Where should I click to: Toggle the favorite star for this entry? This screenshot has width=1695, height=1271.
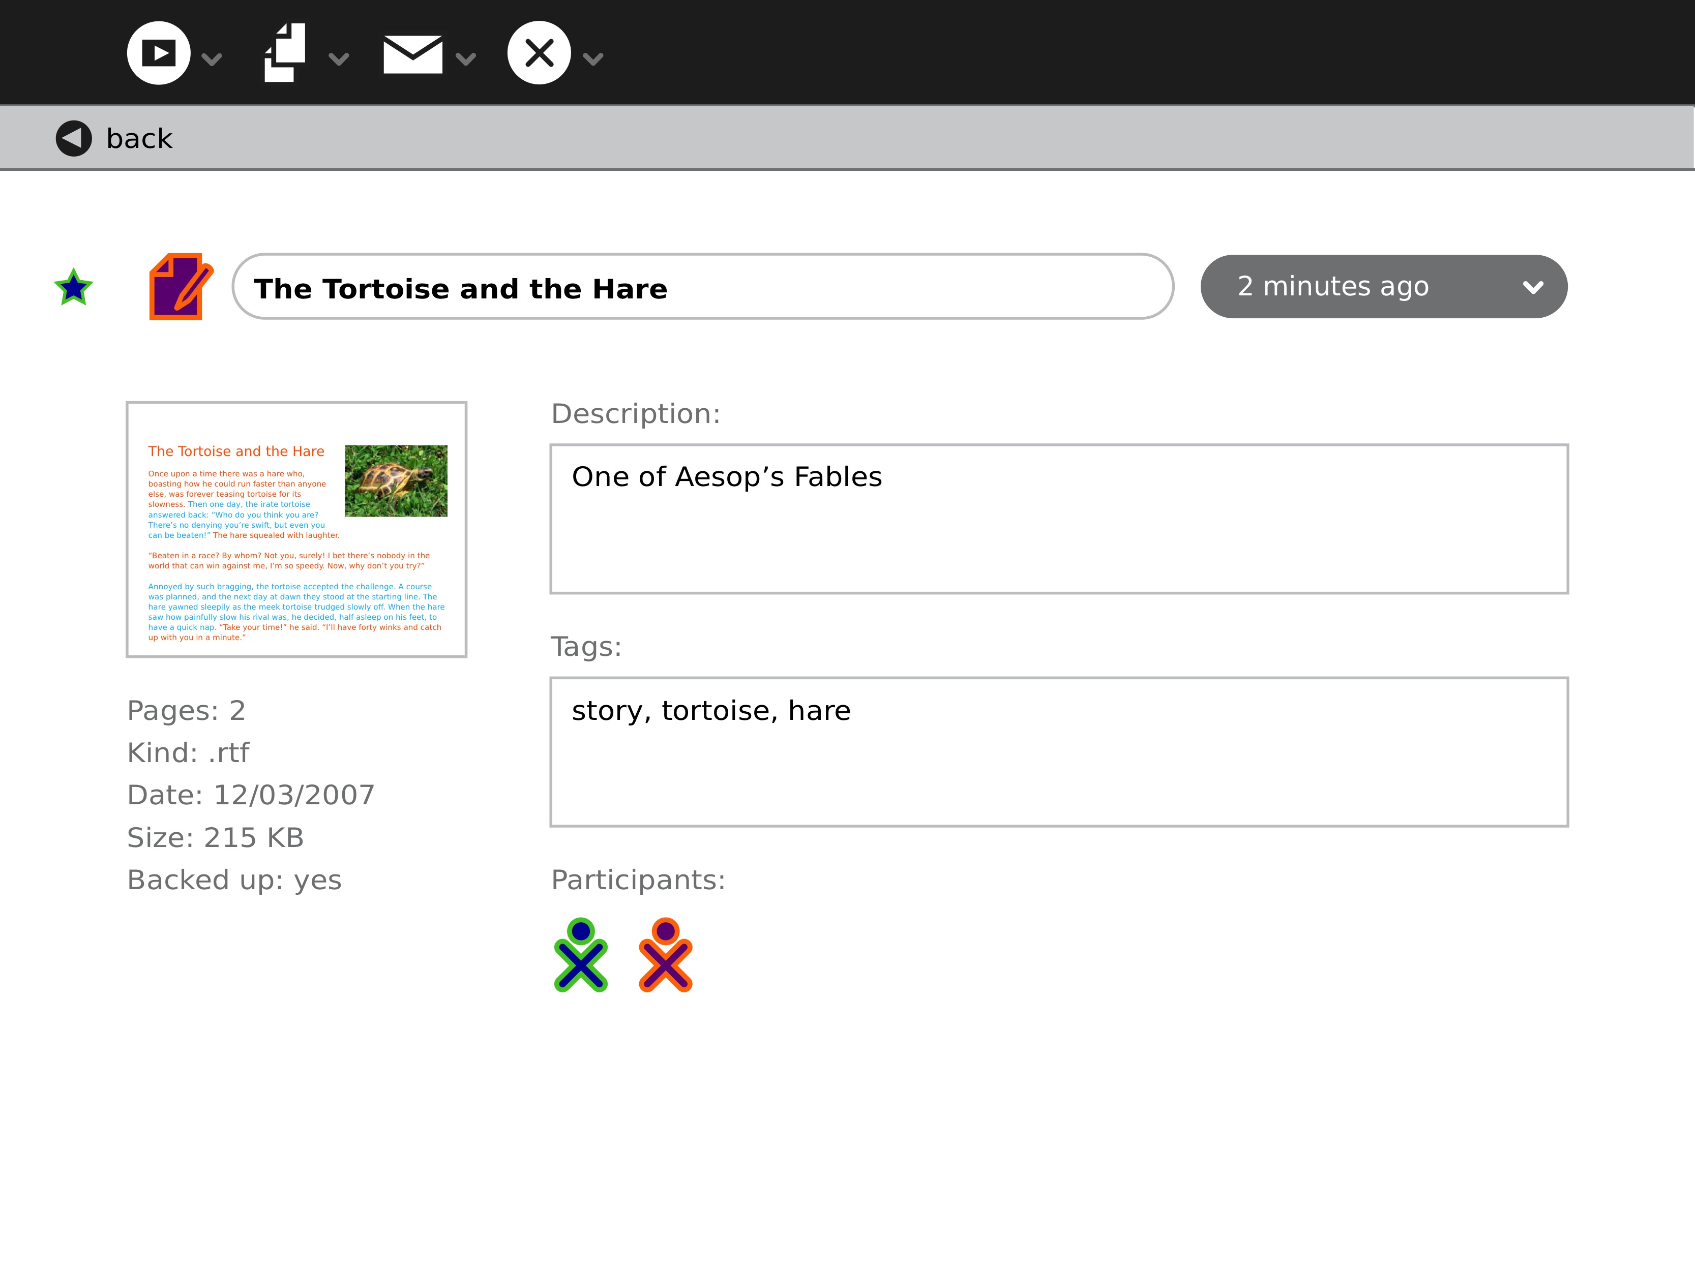[74, 287]
